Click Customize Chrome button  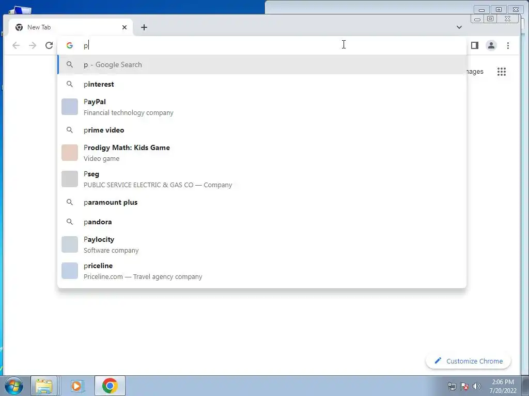coord(468,361)
